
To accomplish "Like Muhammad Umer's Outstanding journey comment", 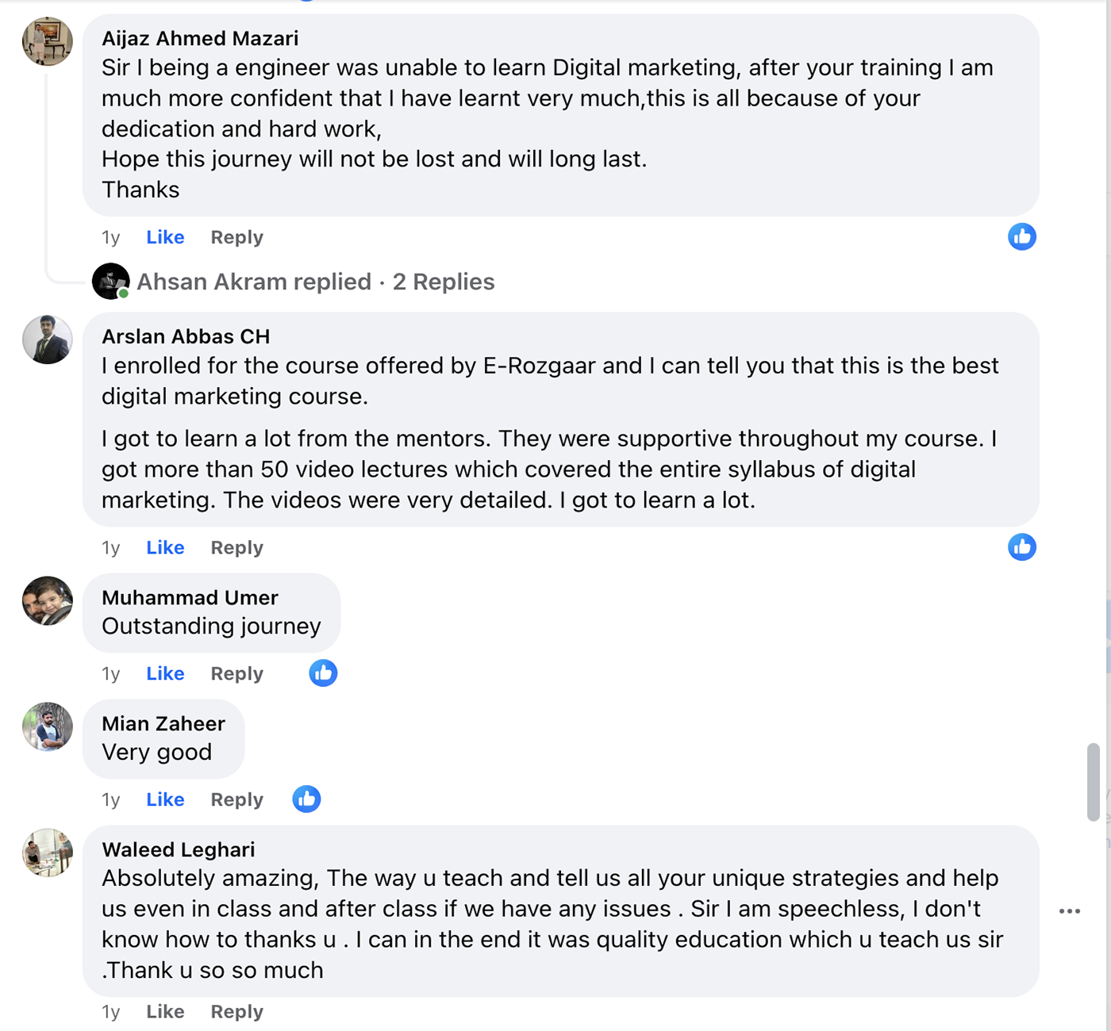I will [x=165, y=673].
